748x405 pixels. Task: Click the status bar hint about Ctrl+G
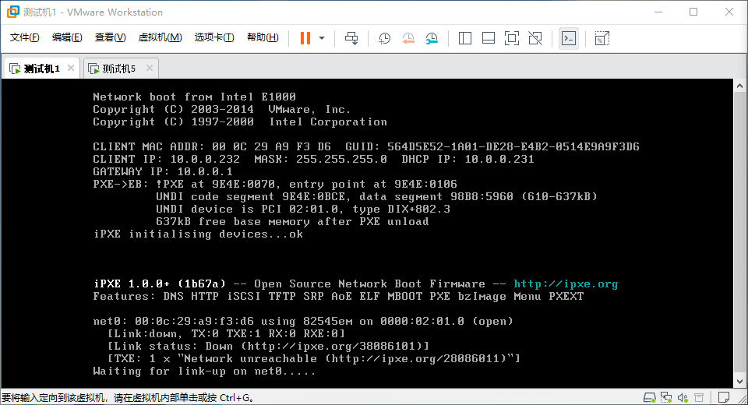click(128, 398)
